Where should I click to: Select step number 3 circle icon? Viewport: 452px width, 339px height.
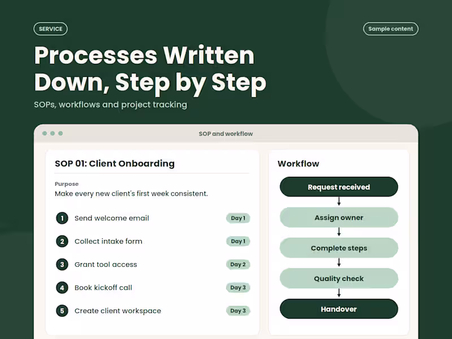tap(62, 264)
